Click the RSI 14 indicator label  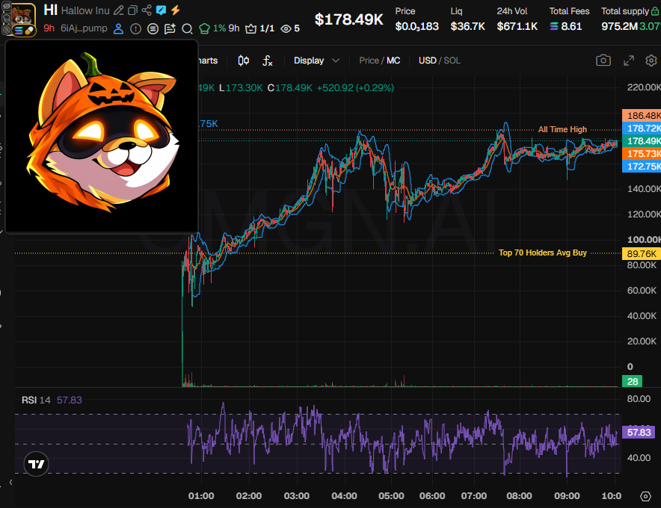point(36,400)
